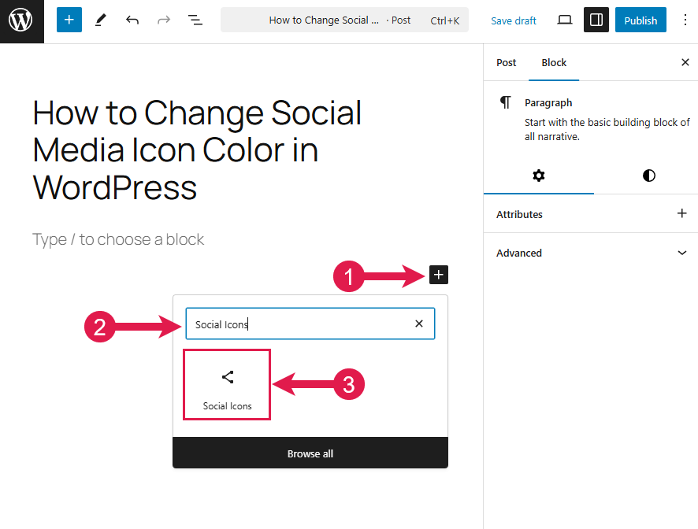Click the WordPress logo icon

coord(21,20)
